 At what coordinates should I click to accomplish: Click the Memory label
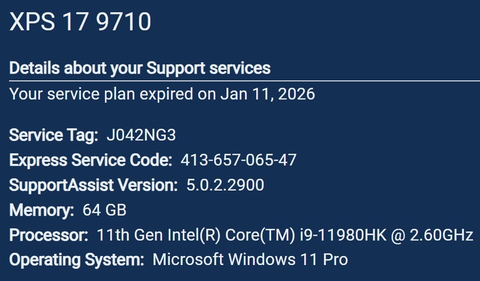click(x=42, y=210)
